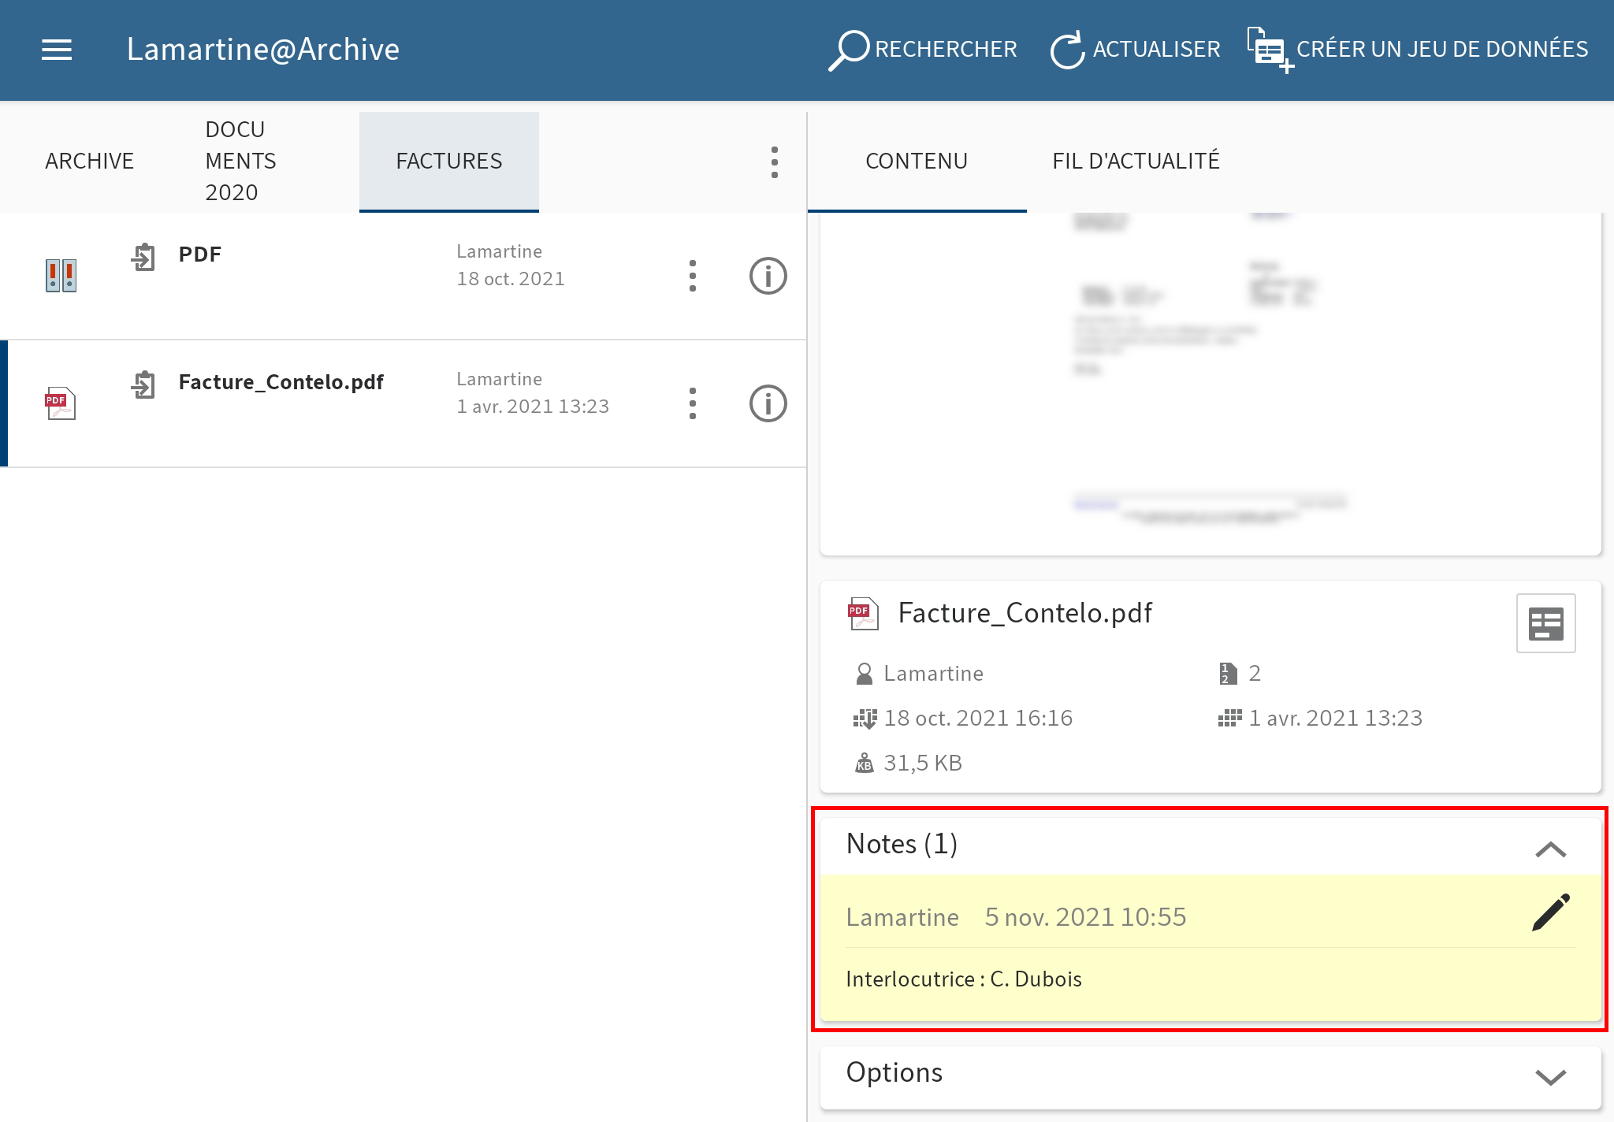Open the breadcrumb overflow three-dot menu
The image size is (1614, 1122).
click(775, 162)
